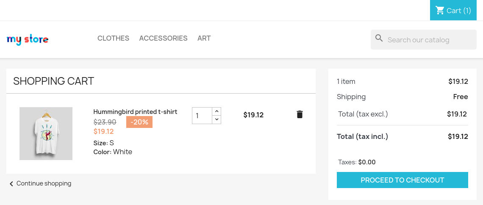Click the my store logo
The width and height of the screenshot is (483, 205).
point(28,40)
